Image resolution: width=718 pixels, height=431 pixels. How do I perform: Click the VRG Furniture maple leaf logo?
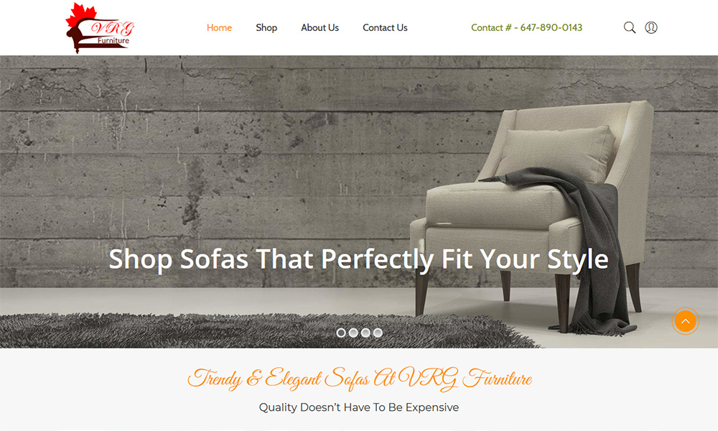[100, 28]
